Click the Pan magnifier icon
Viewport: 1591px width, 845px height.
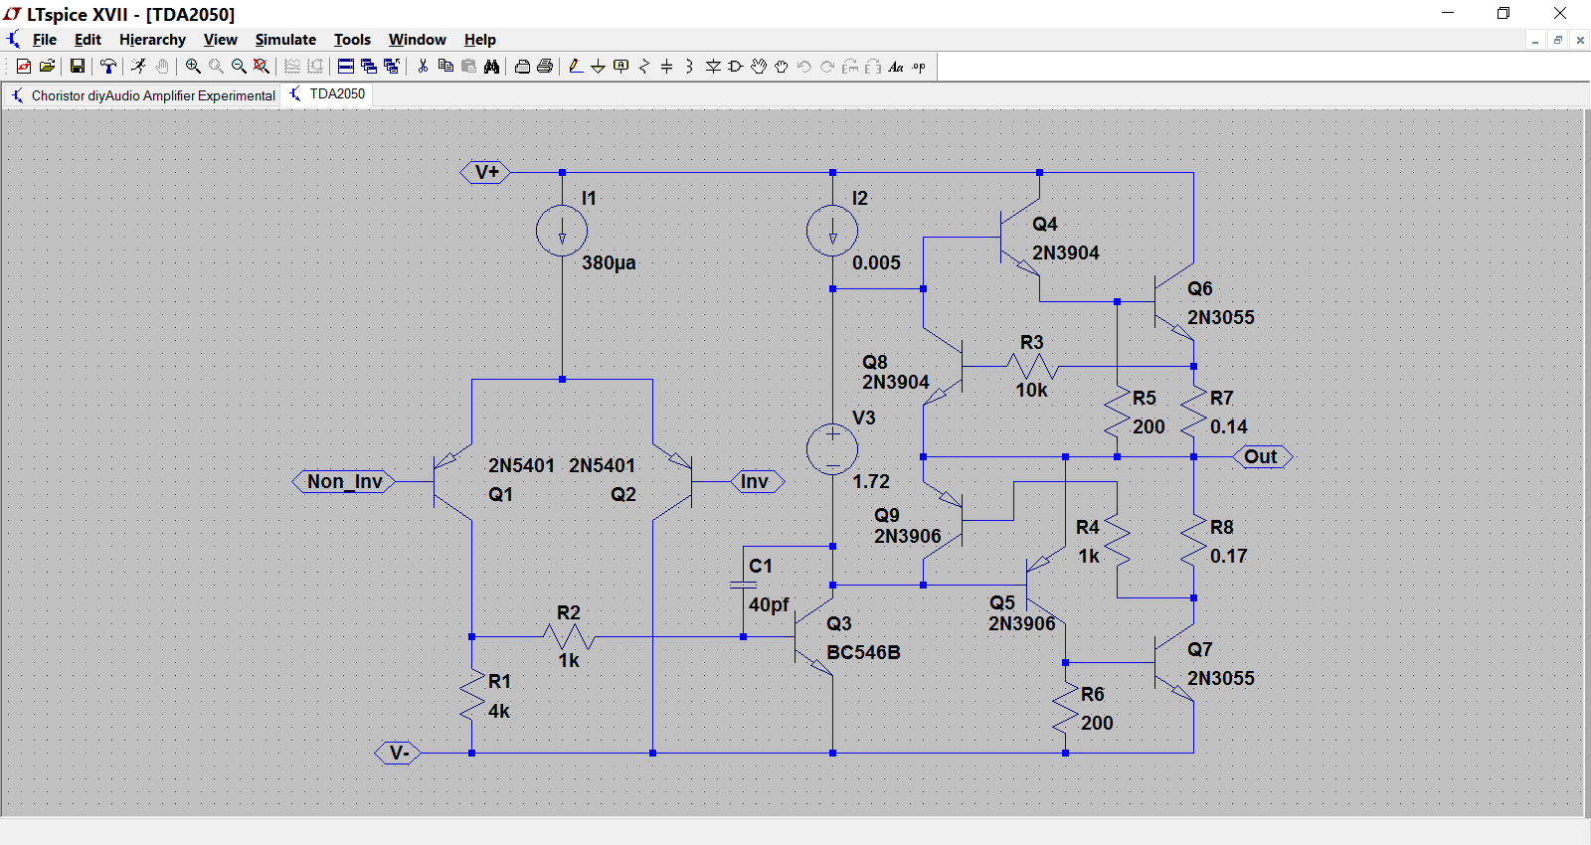[x=216, y=67]
